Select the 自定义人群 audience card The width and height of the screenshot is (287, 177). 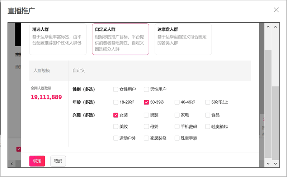120,39
